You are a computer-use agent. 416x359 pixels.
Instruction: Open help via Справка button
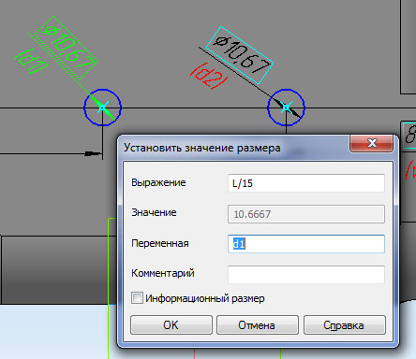tap(345, 325)
